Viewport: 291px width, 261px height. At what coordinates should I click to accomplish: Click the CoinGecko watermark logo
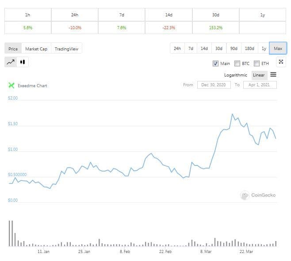(245, 195)
